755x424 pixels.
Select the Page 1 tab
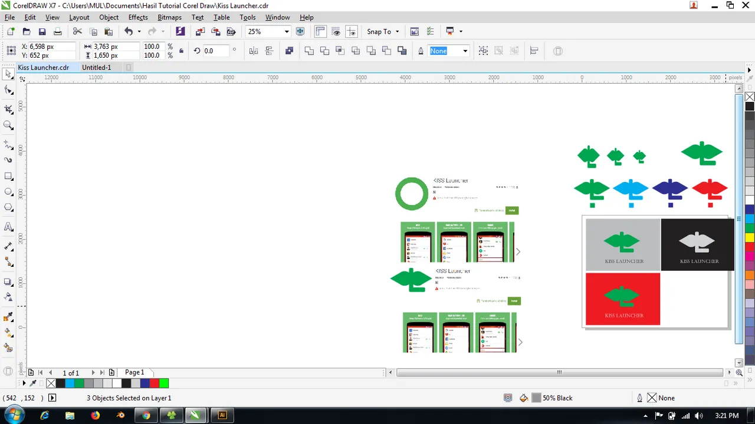pos(134,372)
